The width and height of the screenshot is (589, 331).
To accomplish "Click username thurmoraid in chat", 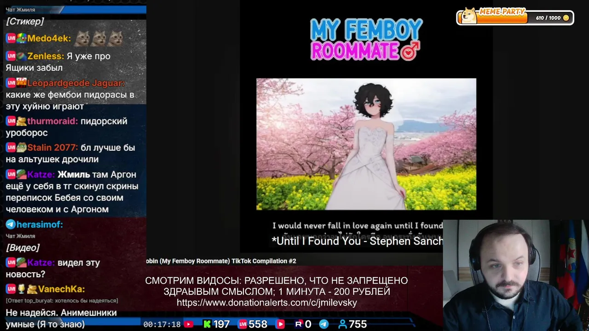I will click(52, 121).
